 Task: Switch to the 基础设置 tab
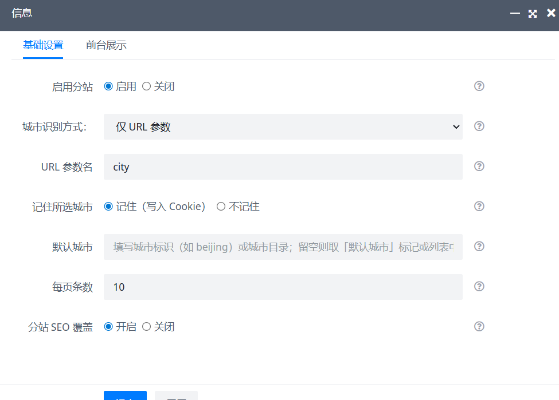coord(43,45)
